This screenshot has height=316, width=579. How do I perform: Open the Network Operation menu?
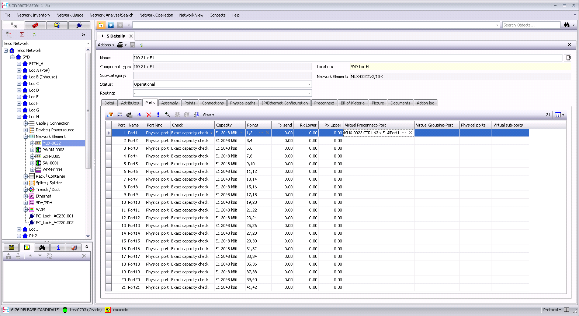click(x=156, y=15)
